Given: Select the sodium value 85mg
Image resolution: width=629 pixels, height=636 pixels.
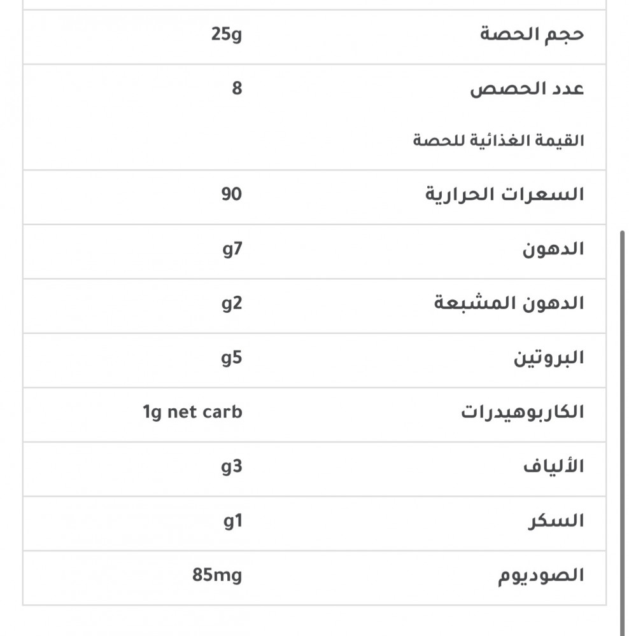Looking at the screenshot, I should tap(217, 576).
